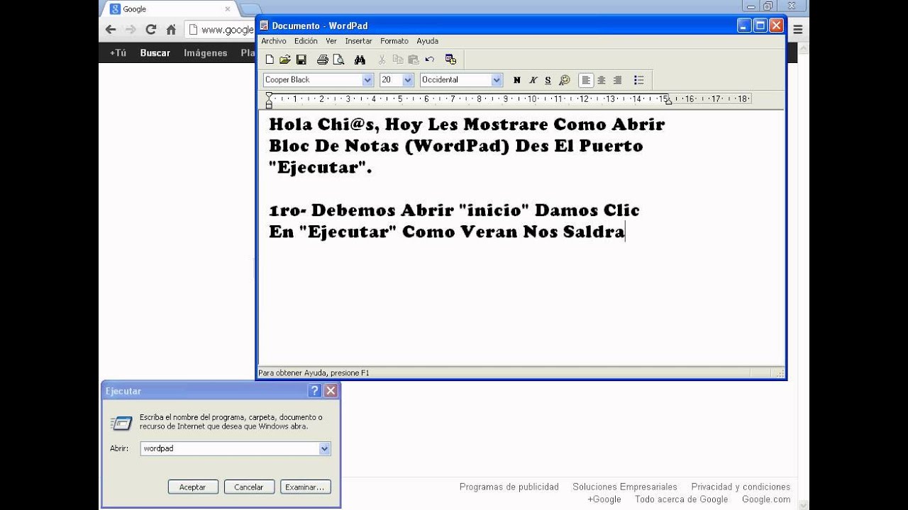Click Imágenes in the Google bar

click(x=205, y=53)
